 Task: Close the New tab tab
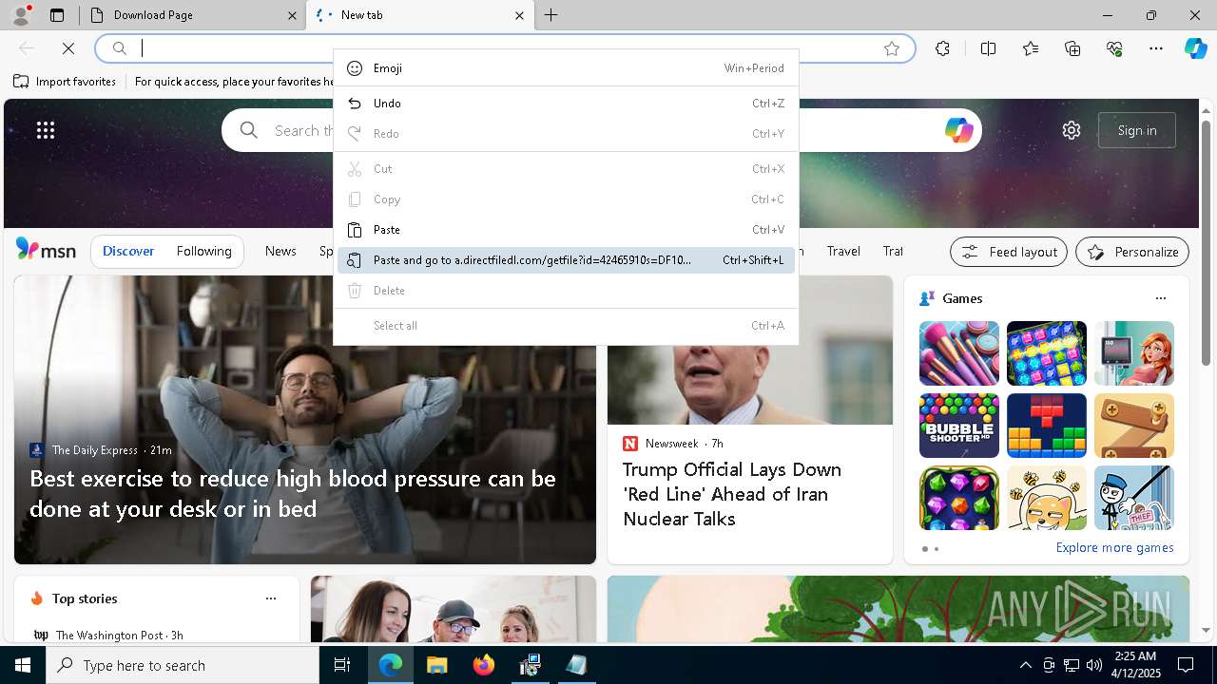519,15
